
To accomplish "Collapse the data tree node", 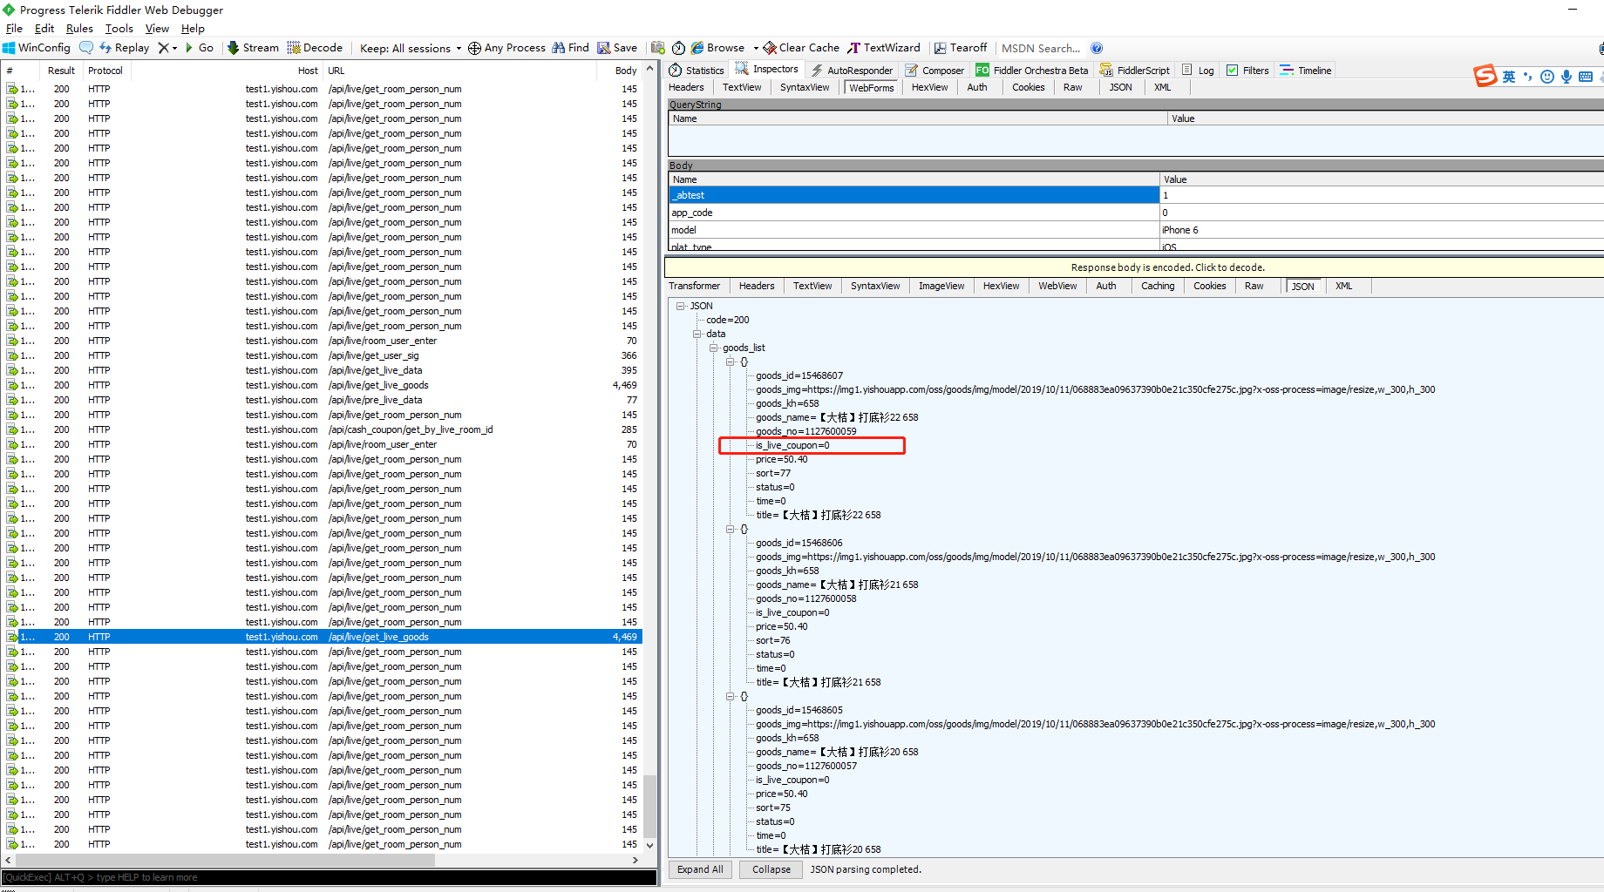I will [697, 334].
